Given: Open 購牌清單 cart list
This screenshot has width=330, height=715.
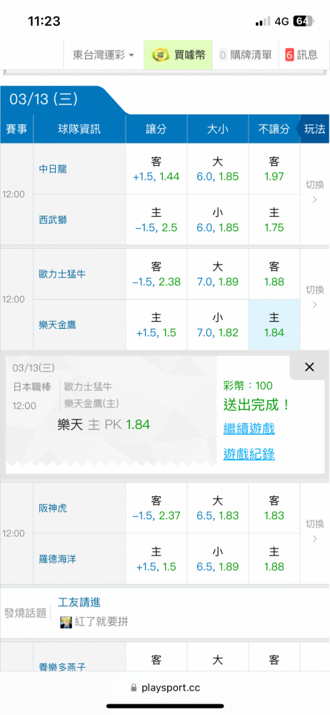Looking at the screenshot, I should [x=246, y=55].
